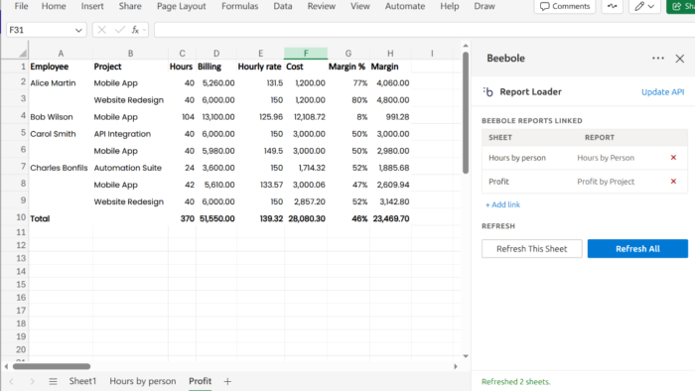
Task: Select the Alice Martin cell
Action: point(61,82)
